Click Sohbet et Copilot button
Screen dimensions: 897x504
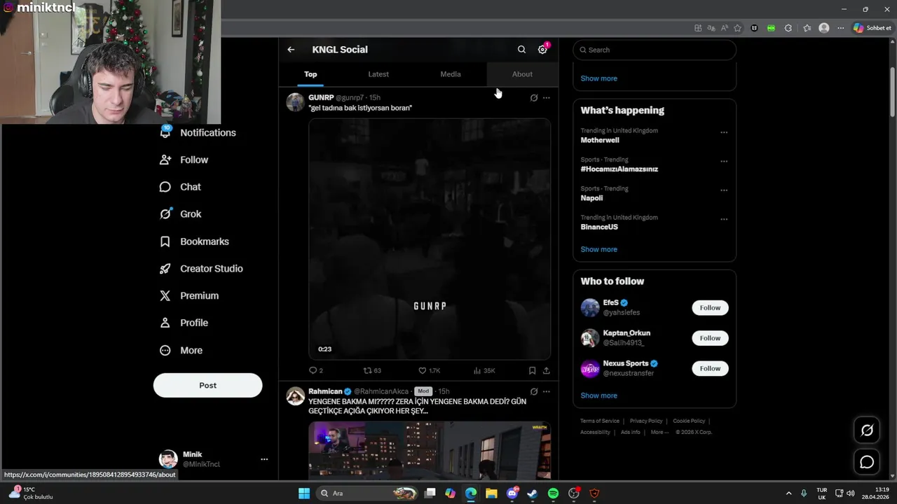(872, 28)
